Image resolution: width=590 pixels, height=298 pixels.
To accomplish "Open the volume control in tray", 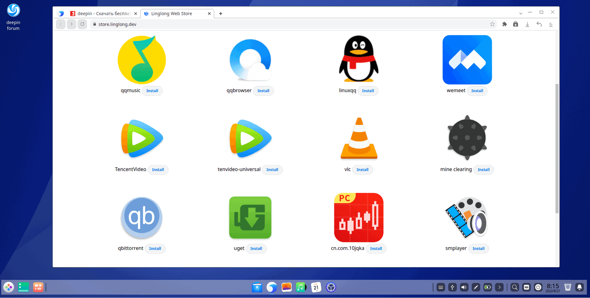I will [x=464, y=287].
